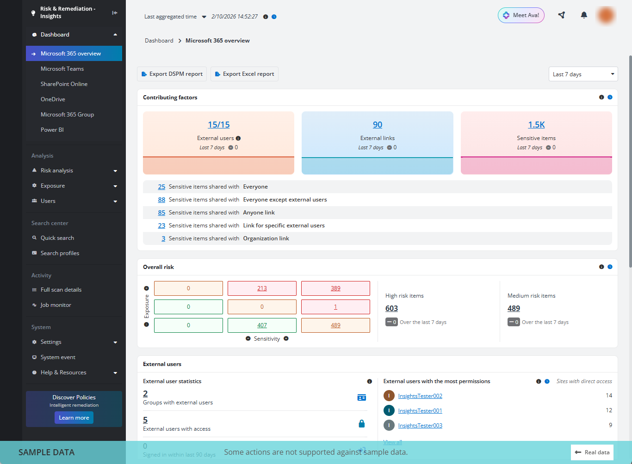Open the 603 High risk items count
632x464 pixels.
pos(391,308)
